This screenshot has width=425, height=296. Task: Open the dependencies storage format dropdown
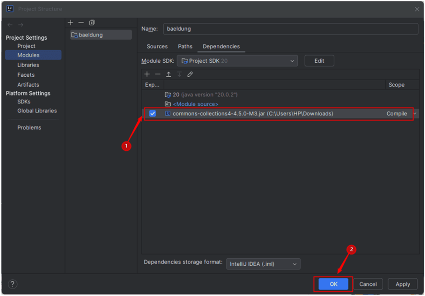pos(263,264)
